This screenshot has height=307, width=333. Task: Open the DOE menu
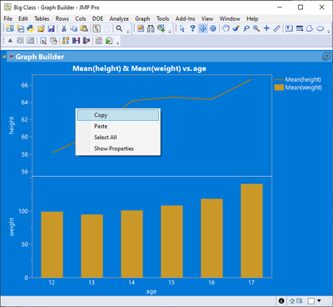(97, 18)
